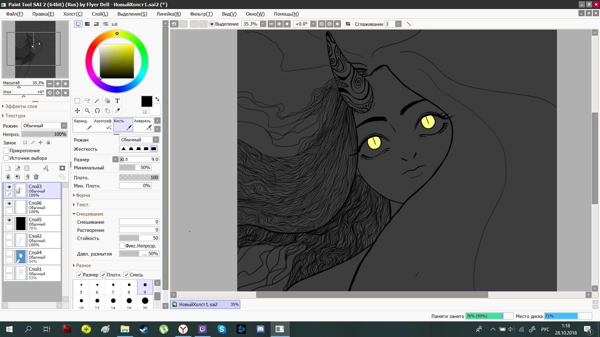
Task: Select the Text tool
Action: pyautogui.click(x=117, y=100)
